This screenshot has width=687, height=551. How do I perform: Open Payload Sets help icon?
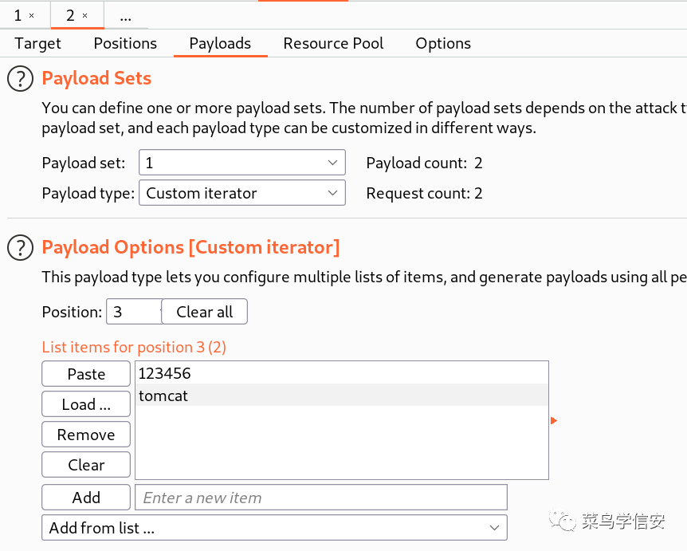[20, 78]
